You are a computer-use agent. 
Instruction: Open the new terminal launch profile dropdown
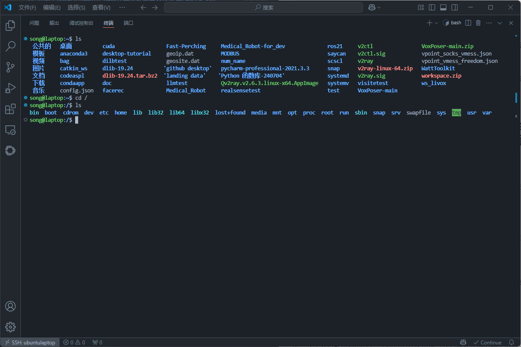[436, 23]
